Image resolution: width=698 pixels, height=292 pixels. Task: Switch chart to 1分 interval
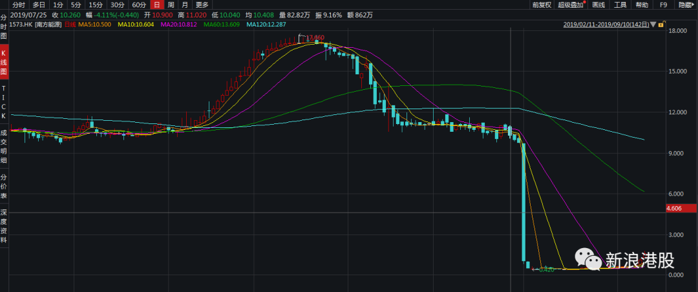pos(58,5)
